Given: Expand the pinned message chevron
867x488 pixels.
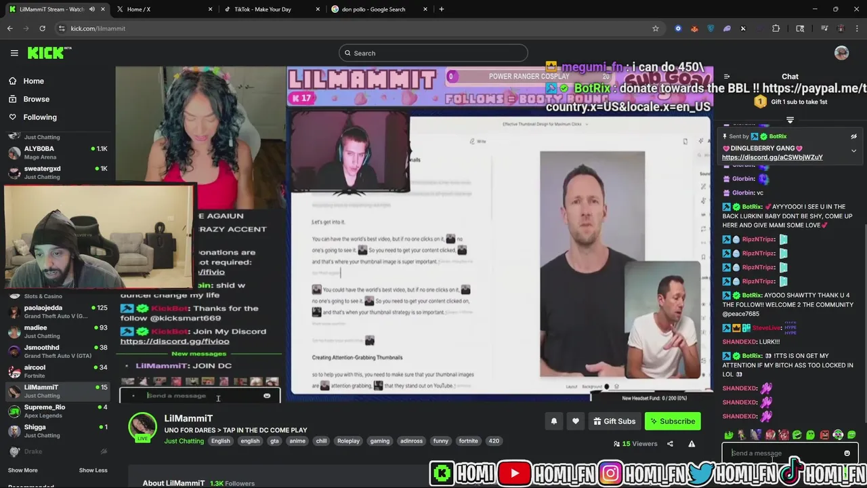Looking at the screenshot, I should pyautogui.click(x=853, y=150).
